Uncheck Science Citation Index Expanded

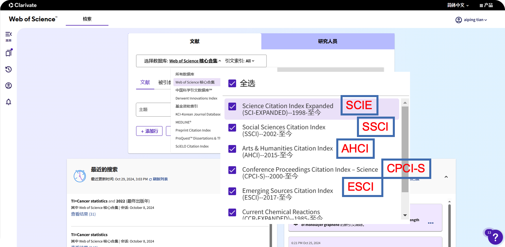click(x=232, y=107)
